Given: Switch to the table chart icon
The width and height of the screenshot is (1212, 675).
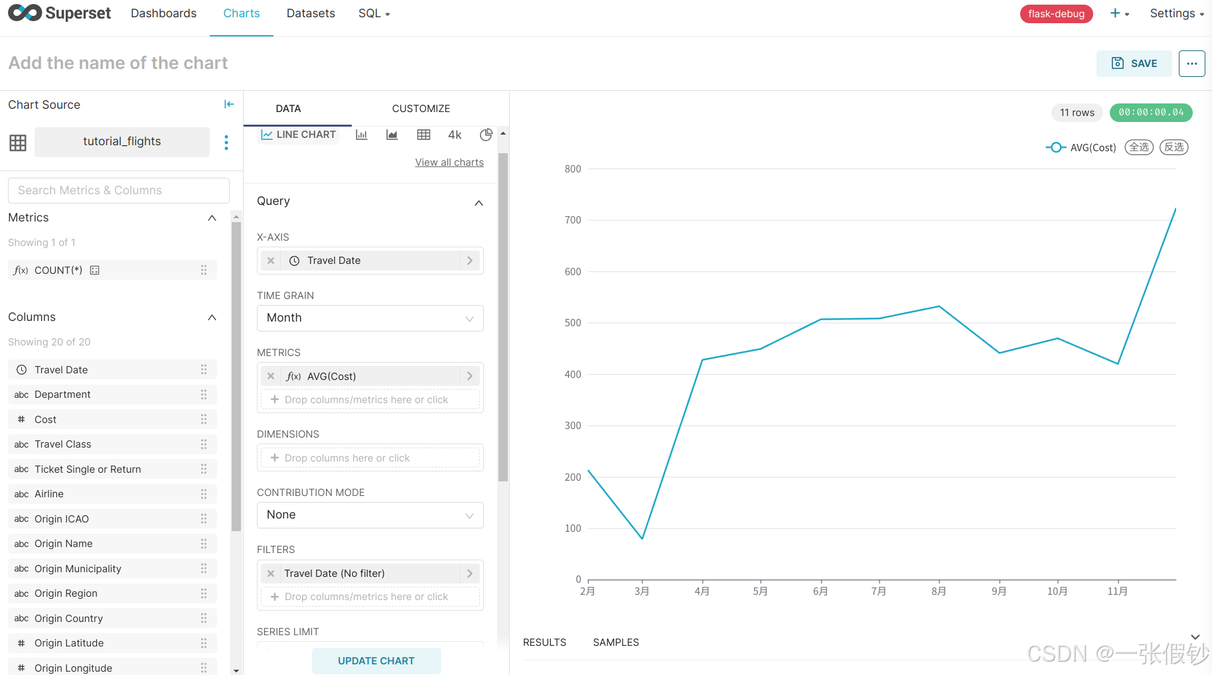Looking at the screenshot, I should pyautogui.click(x=423, y=135).
